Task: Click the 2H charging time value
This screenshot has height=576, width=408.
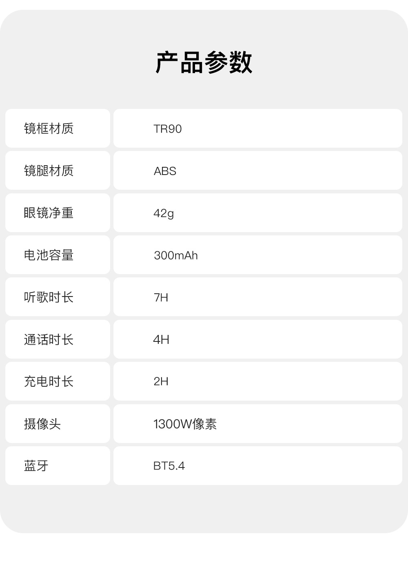Action: point(161,381)
